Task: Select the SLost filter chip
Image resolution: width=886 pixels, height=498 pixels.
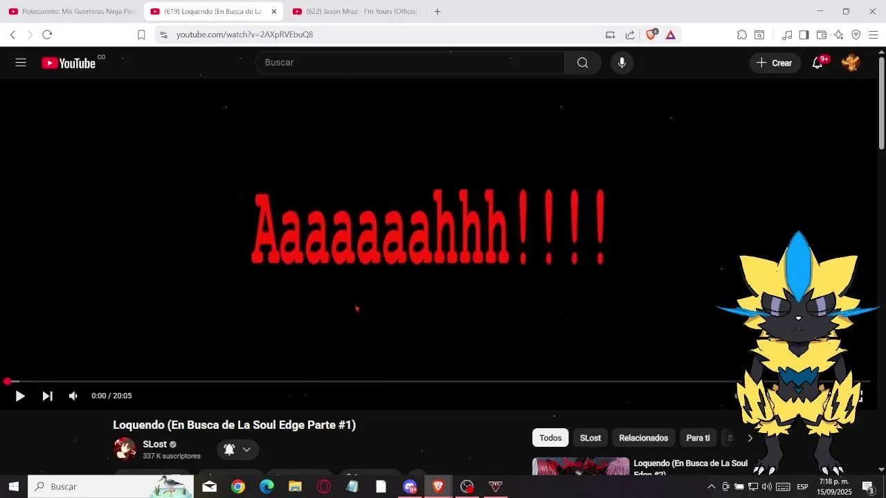Action: 590,438
